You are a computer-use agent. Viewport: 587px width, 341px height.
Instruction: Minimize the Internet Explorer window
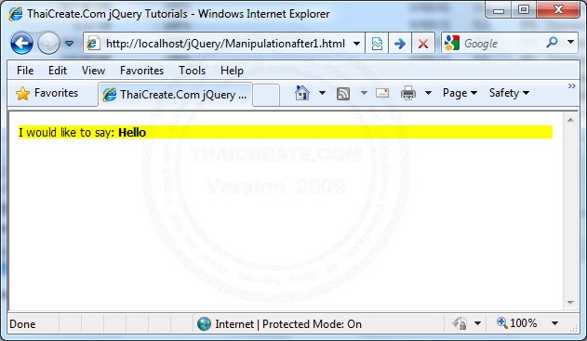498,10
